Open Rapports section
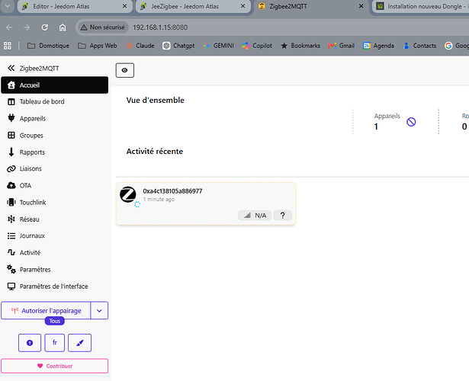Image resolution: width=469 pixels, height=381 pixels. coord(55,152)
